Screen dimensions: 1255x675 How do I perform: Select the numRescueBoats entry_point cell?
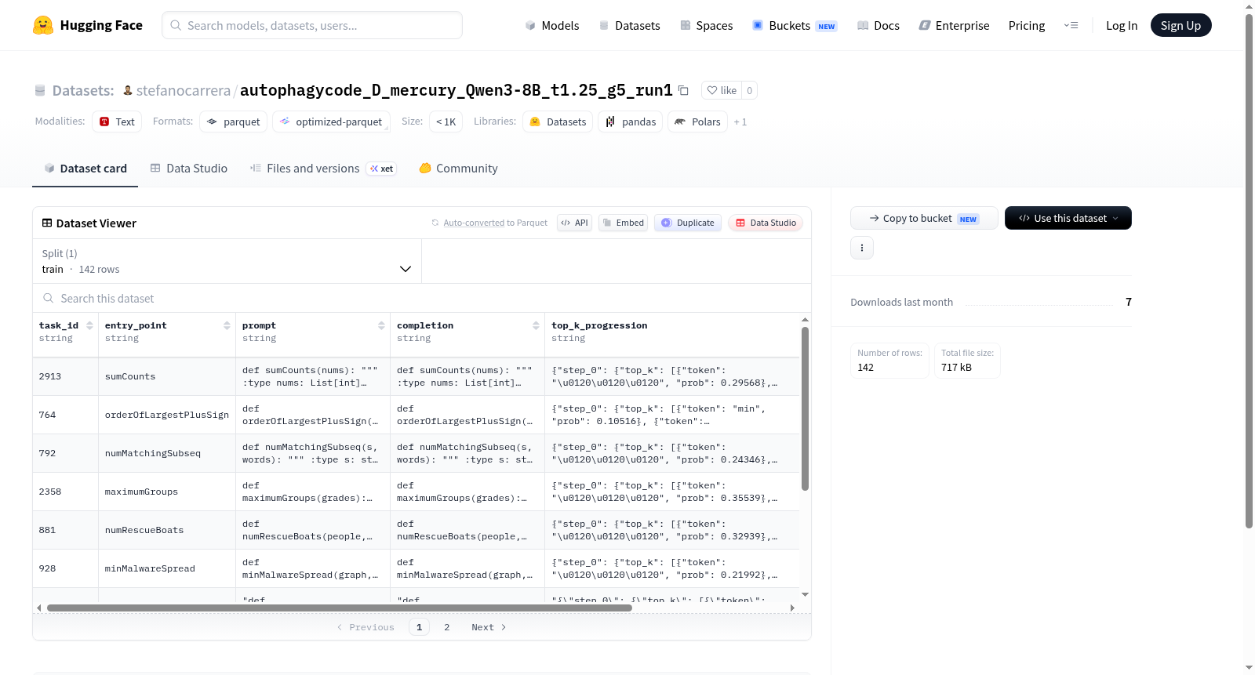coord(167,530)
